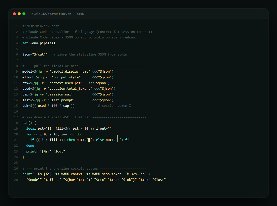Click the 'done' keyword on line 22

(x=30, y=146)
